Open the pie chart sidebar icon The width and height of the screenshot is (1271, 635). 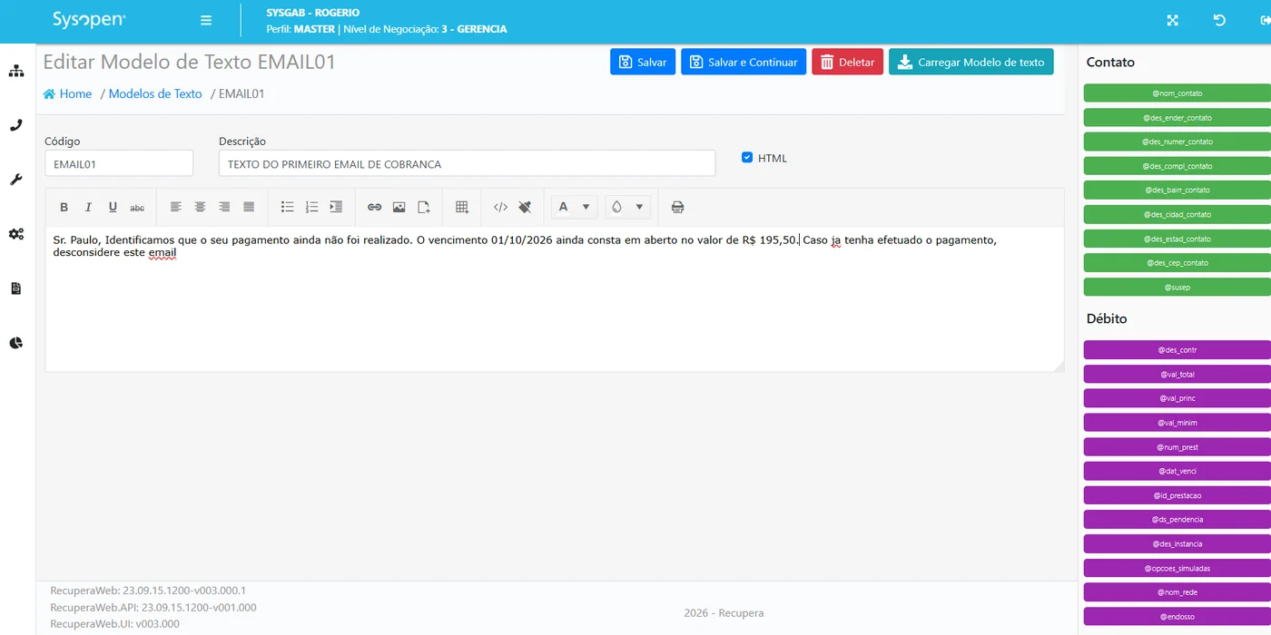[16, 343]
